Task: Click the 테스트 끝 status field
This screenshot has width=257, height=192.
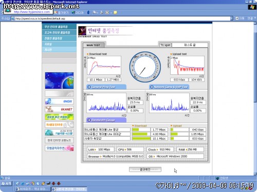Action: click(x=190, y=45)
